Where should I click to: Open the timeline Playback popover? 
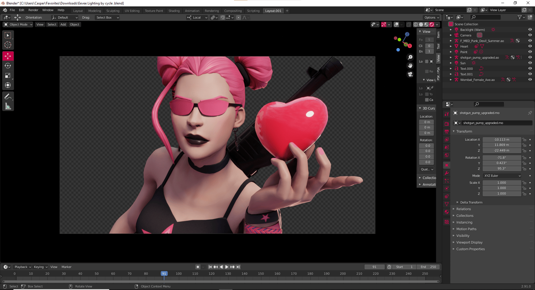pos(22,267)
